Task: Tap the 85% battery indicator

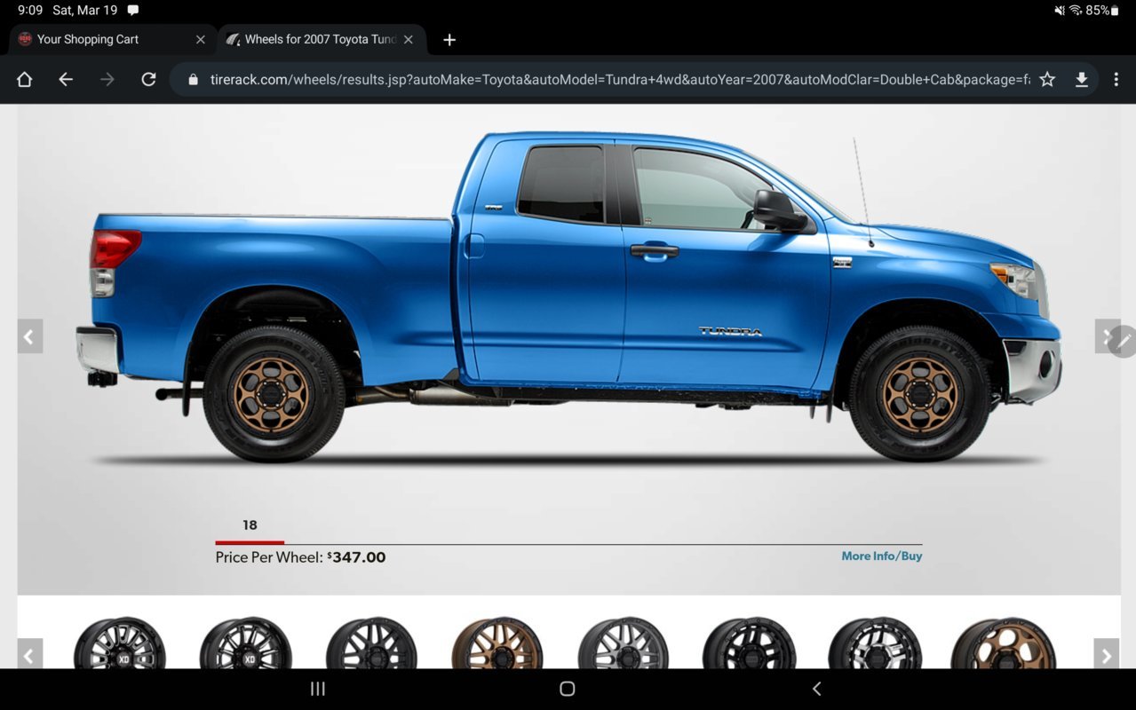Action: click(x=1102, y=11)
